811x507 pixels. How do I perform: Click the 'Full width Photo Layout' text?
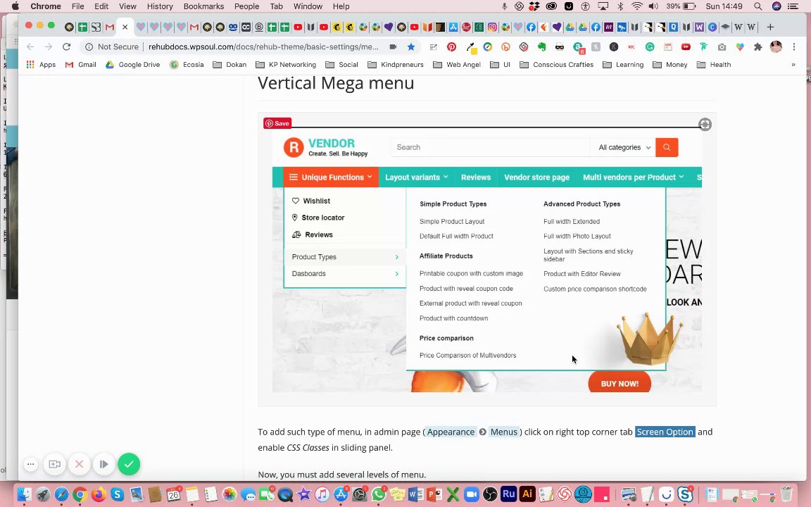click(577, 237)
